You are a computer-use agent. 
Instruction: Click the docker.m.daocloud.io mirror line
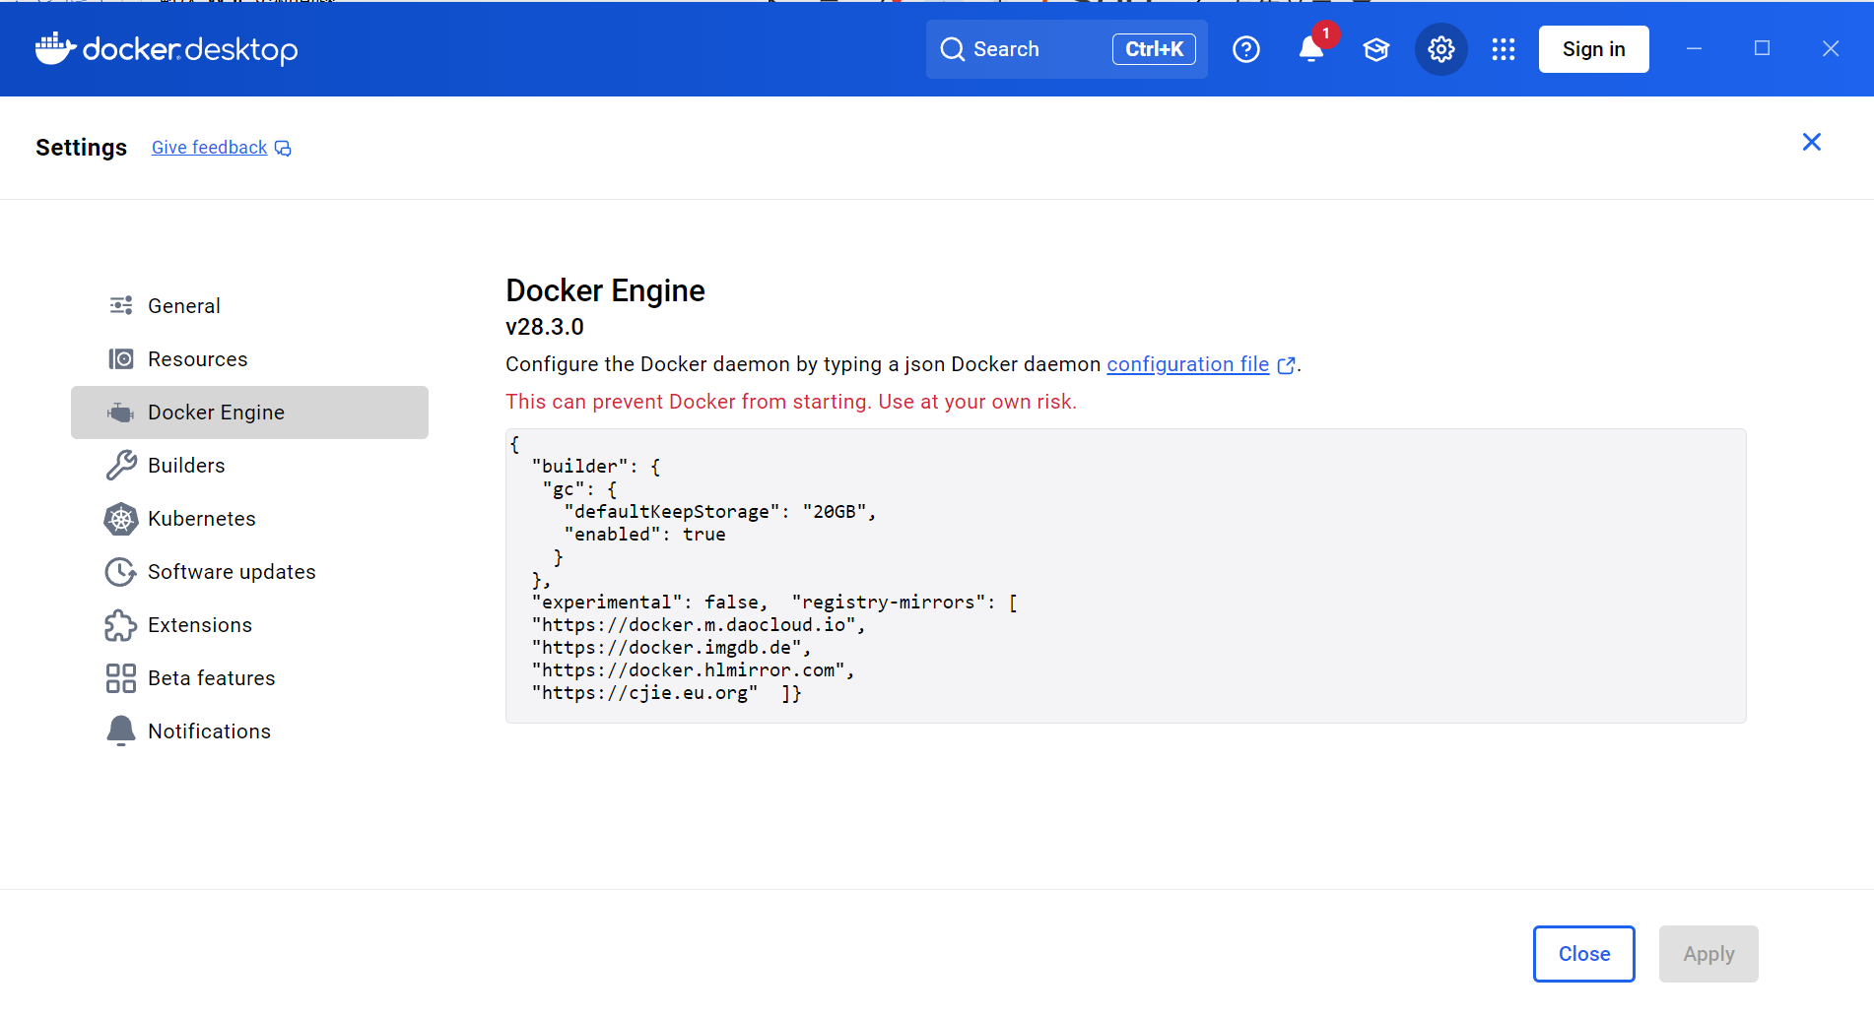point(699,625)
